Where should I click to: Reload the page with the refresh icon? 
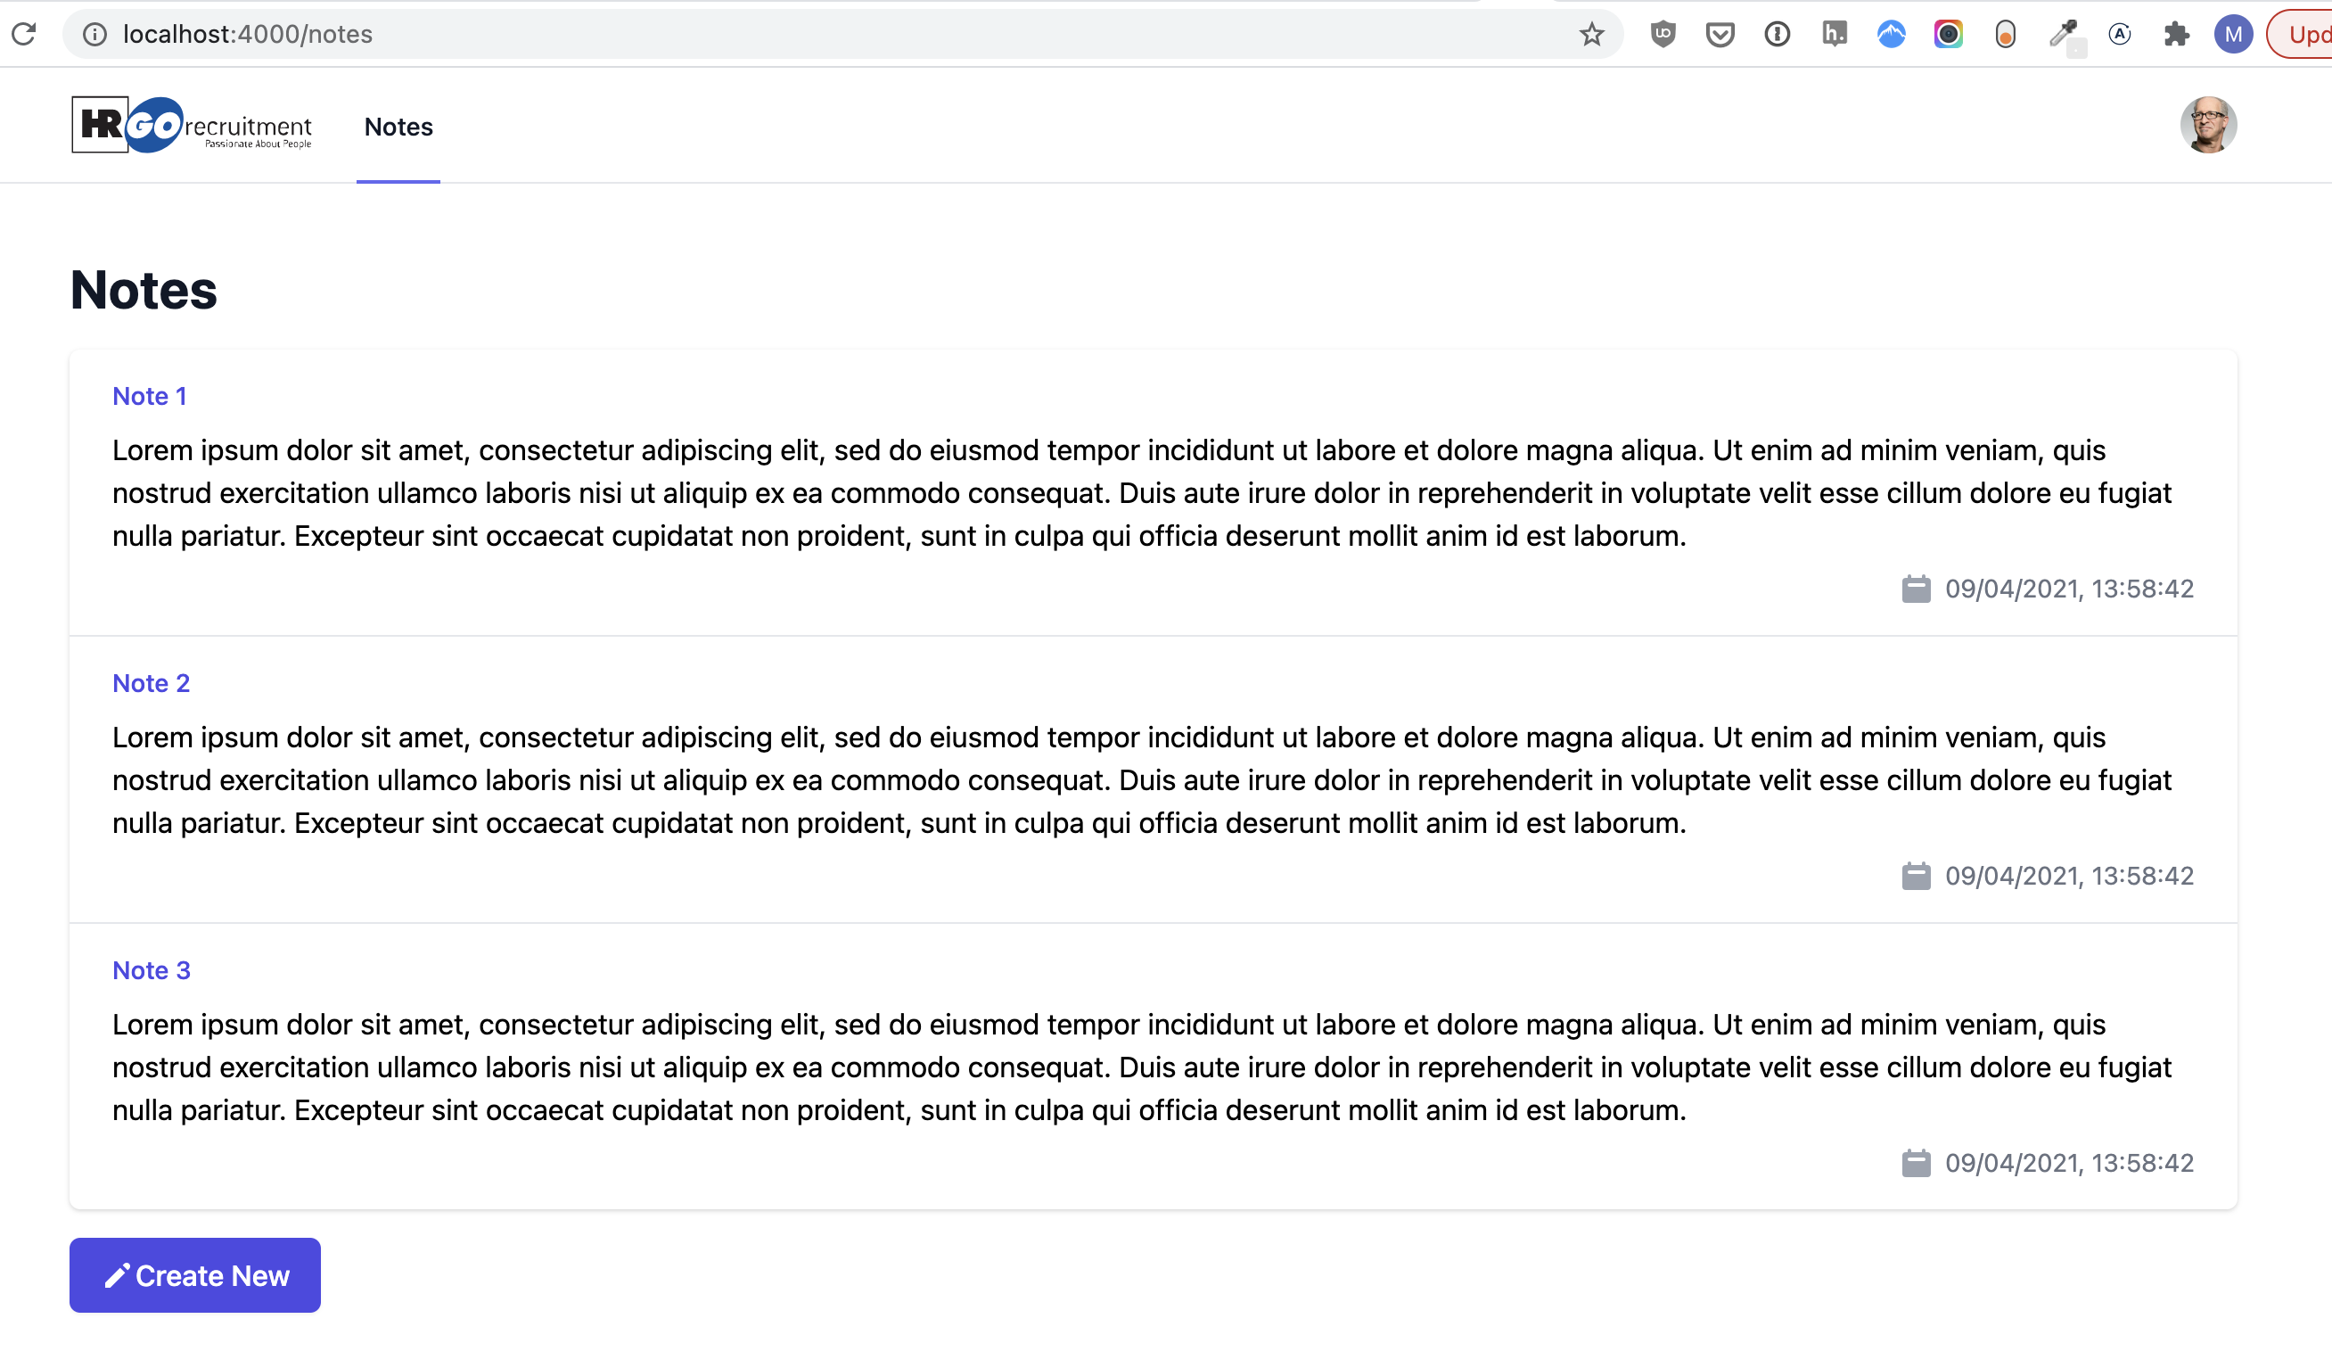click(x=24, y=34)
